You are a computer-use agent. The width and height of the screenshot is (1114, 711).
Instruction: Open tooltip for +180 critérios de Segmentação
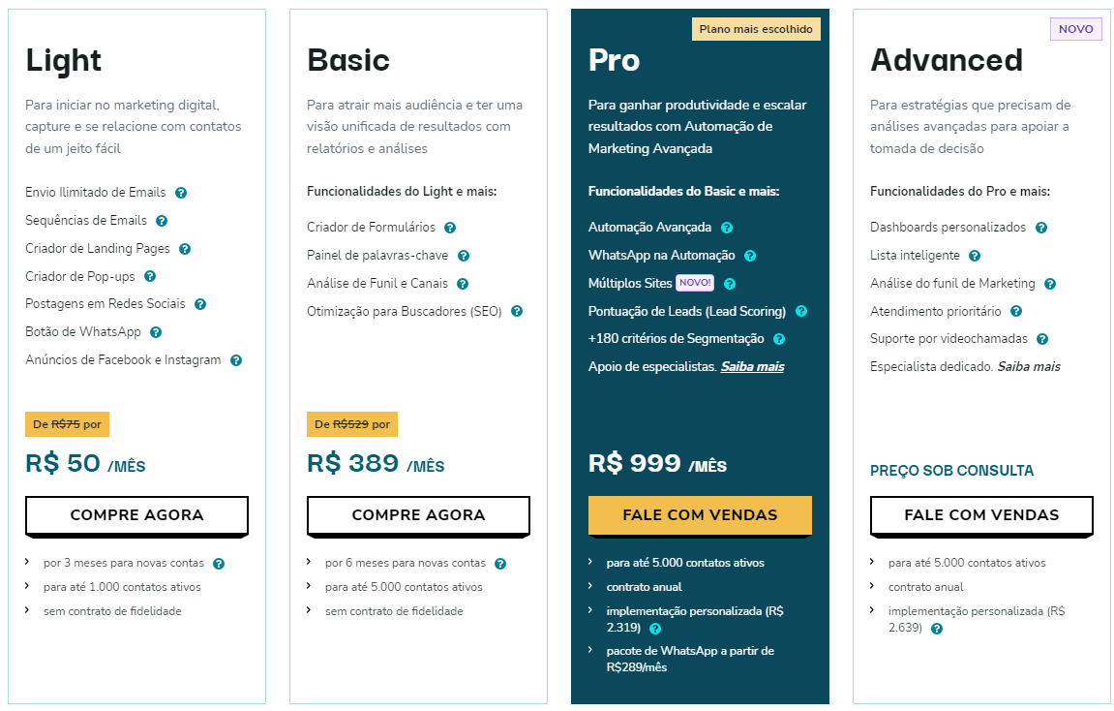(x=780, y=340)
